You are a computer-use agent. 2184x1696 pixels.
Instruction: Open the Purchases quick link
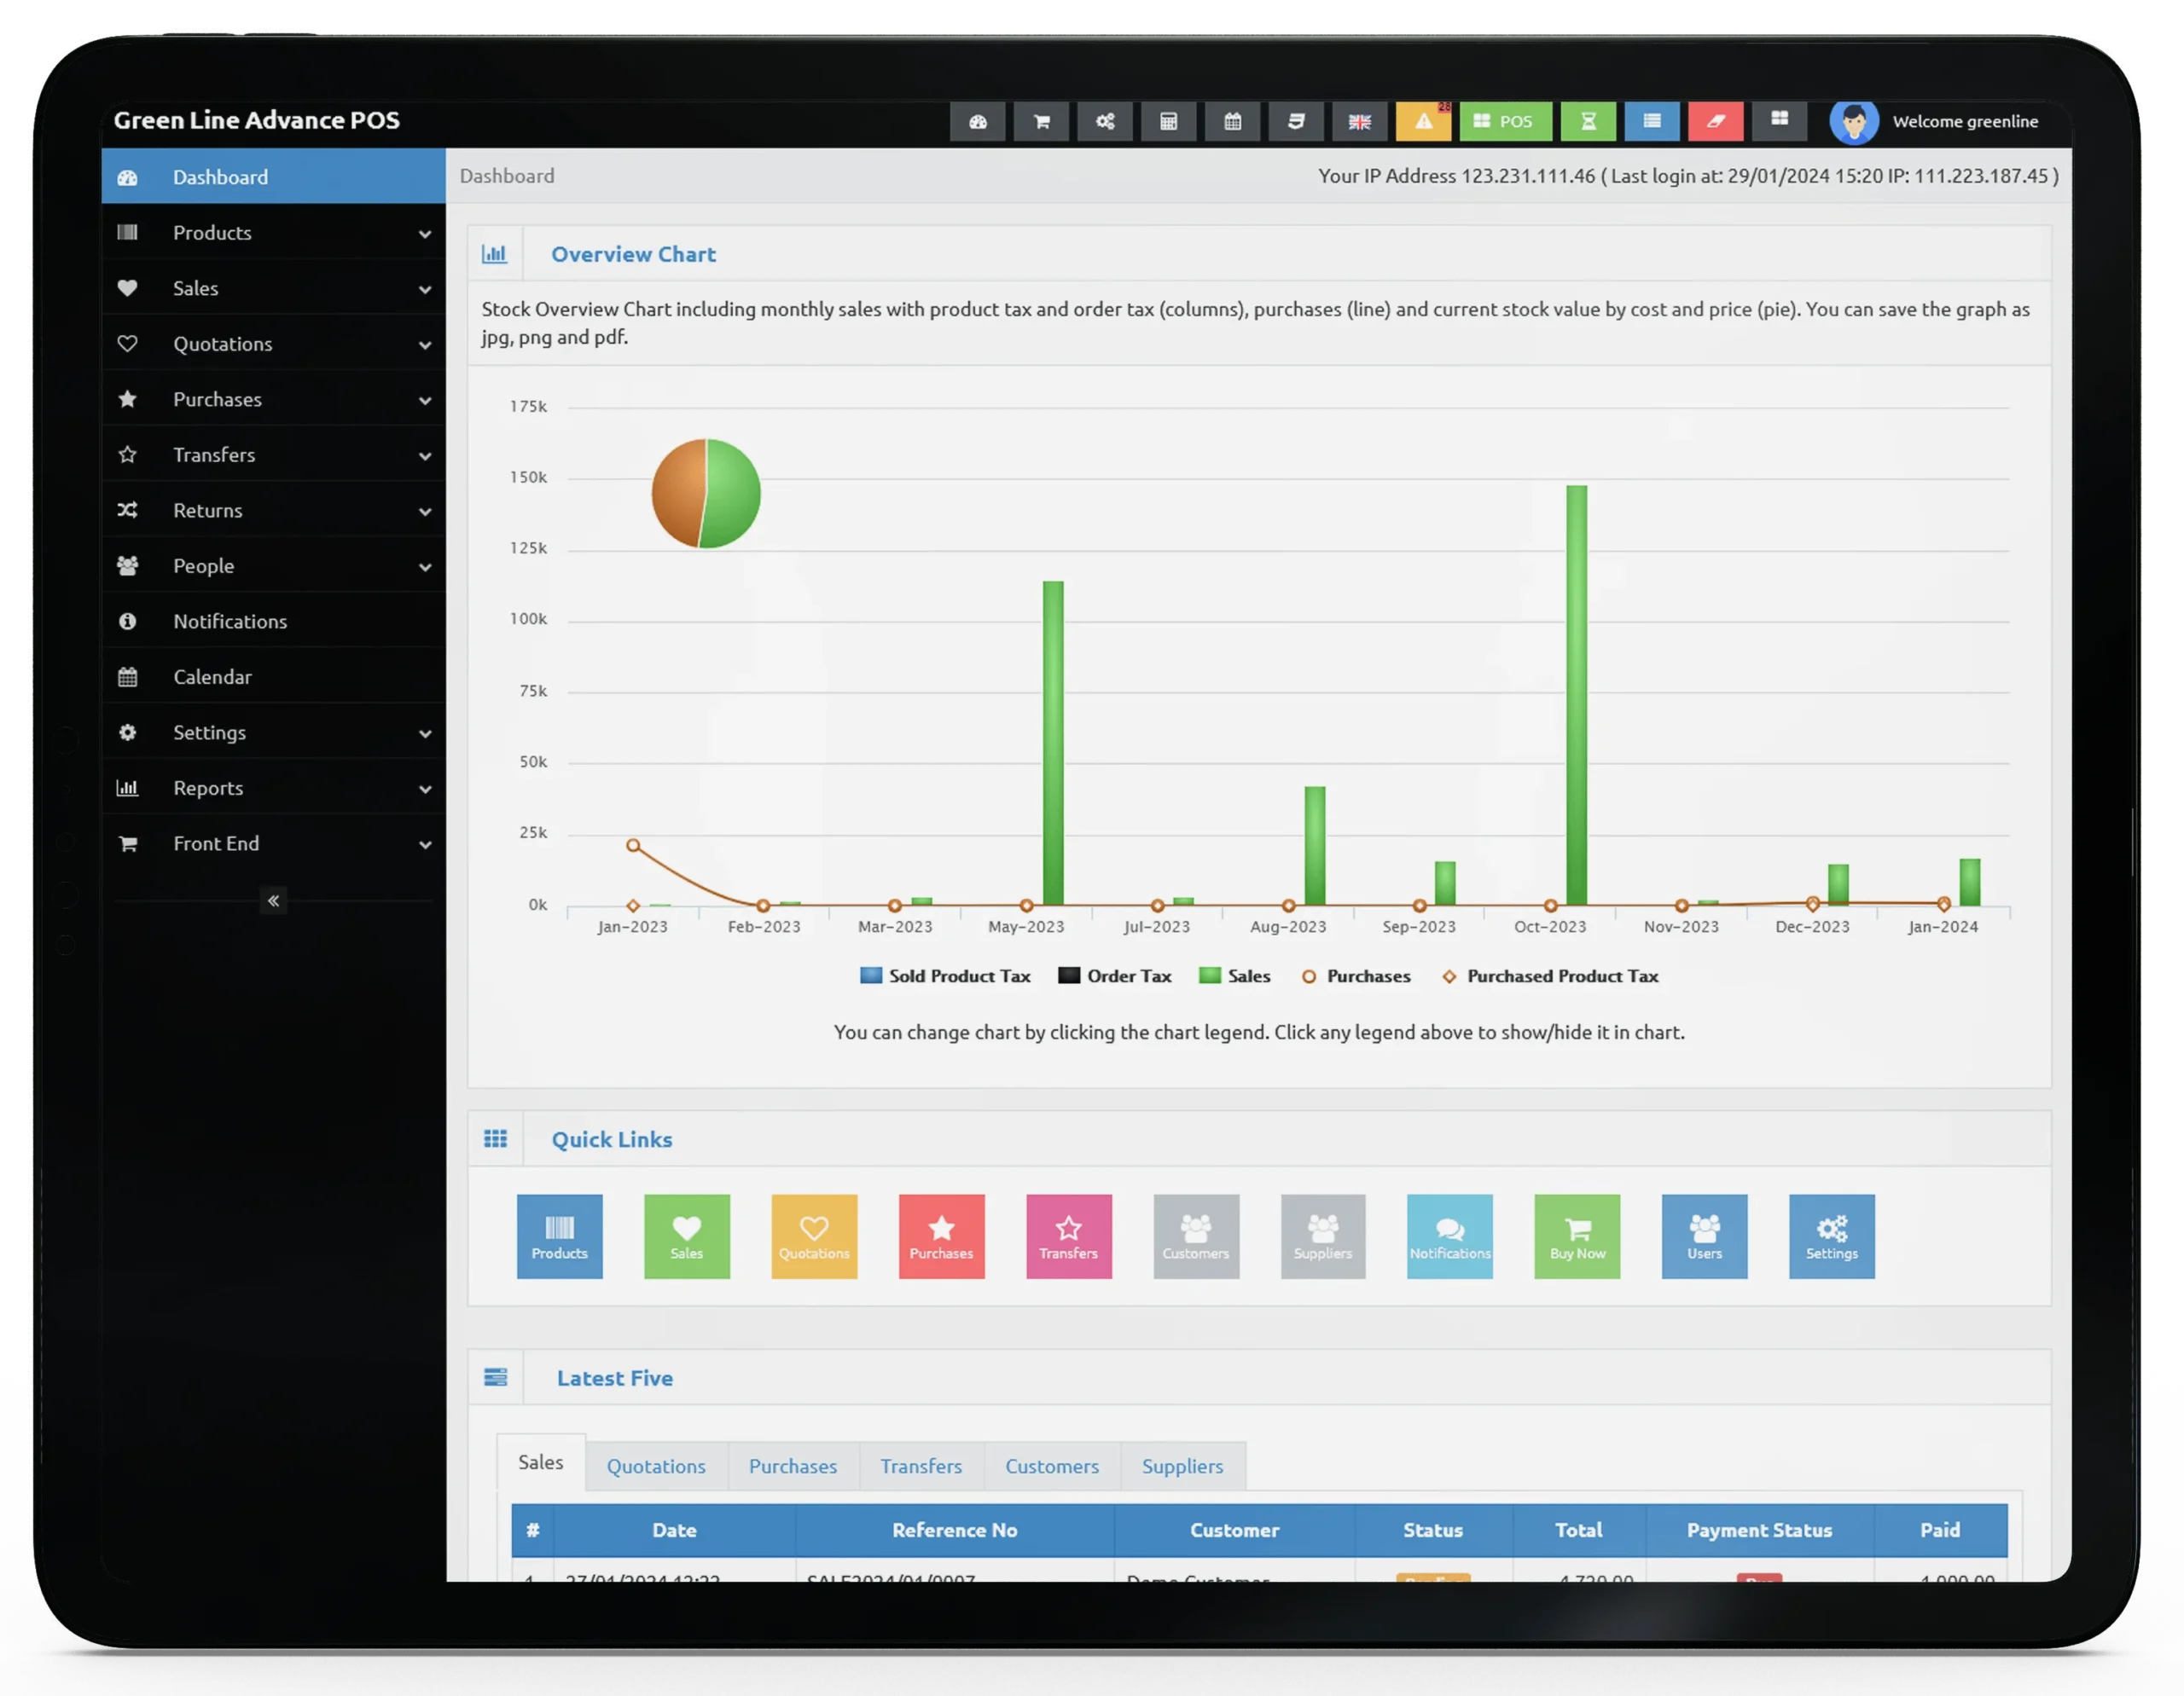(938, 1236)
